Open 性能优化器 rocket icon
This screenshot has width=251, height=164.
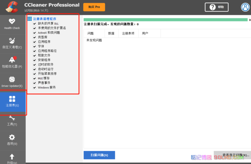tap(12, 60)
